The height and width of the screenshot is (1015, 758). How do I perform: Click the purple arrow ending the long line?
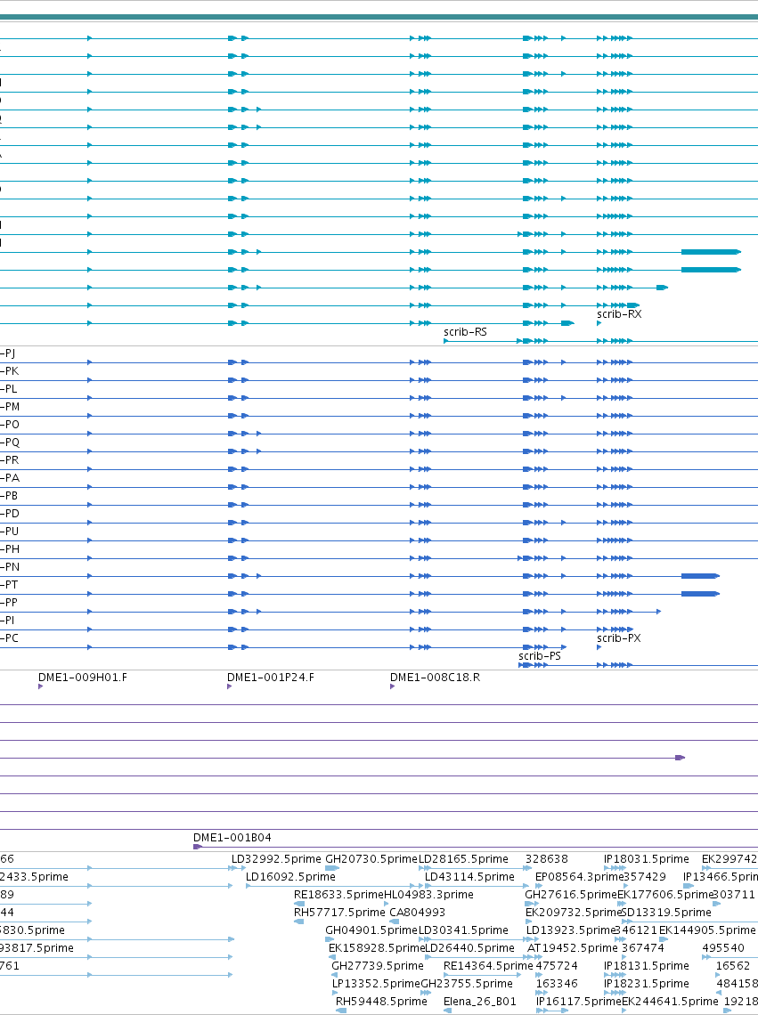pyautogui.click(x=681, y=758)
